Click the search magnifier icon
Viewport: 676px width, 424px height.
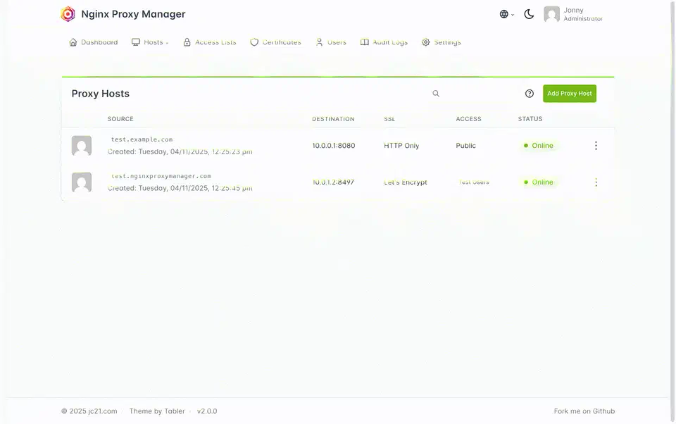coord(435,93)
